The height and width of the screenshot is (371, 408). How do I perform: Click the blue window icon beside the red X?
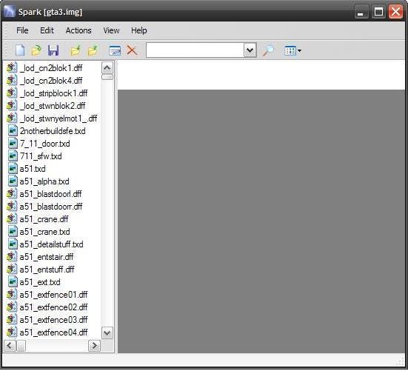[115, 50]
